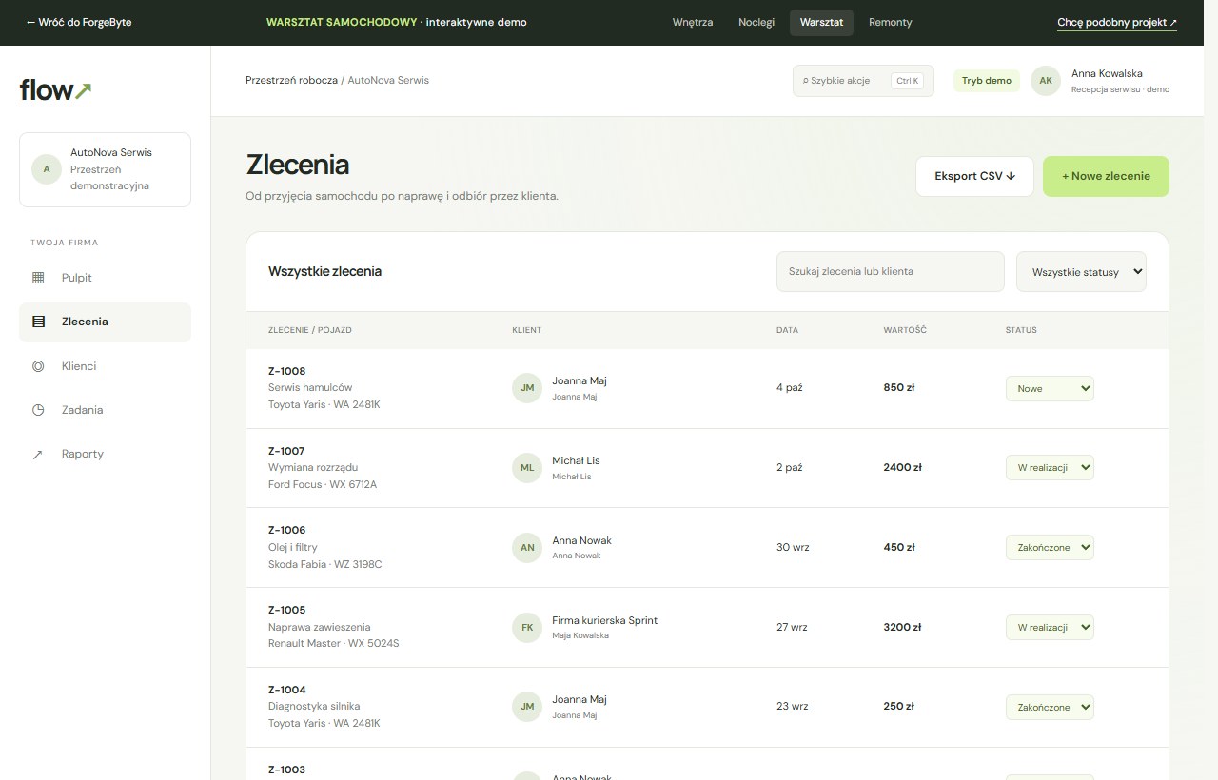This screenshot has width=1218, height=780.
Task: Open status dropdown for order Z-1006
Action: [1050, 548]
